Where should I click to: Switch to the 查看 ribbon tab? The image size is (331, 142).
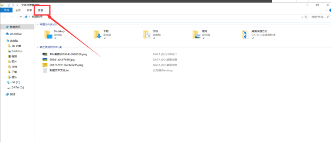point(41,10)
